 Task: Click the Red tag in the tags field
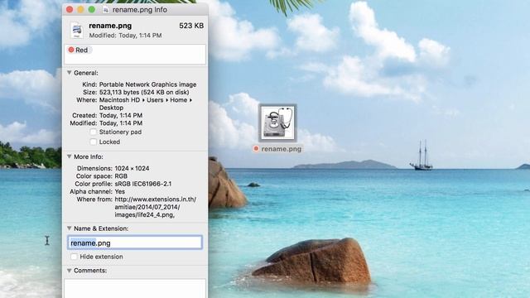pos(79,50)
